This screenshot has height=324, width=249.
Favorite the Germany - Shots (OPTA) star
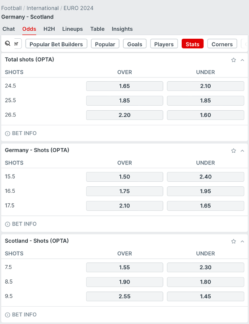coord(233,151)
